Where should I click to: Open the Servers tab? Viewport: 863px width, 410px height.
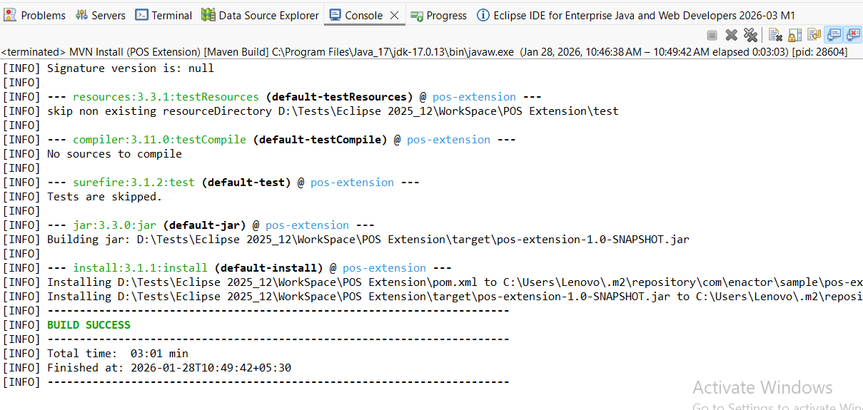[x=101, y=15]
